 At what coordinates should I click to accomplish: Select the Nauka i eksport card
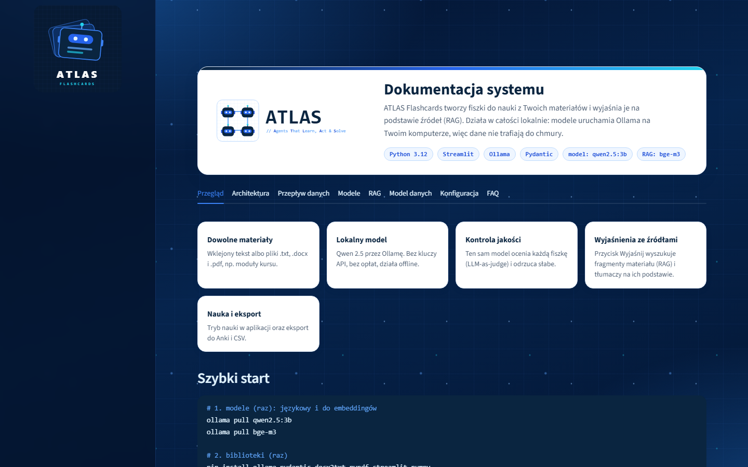coord(258,324)
